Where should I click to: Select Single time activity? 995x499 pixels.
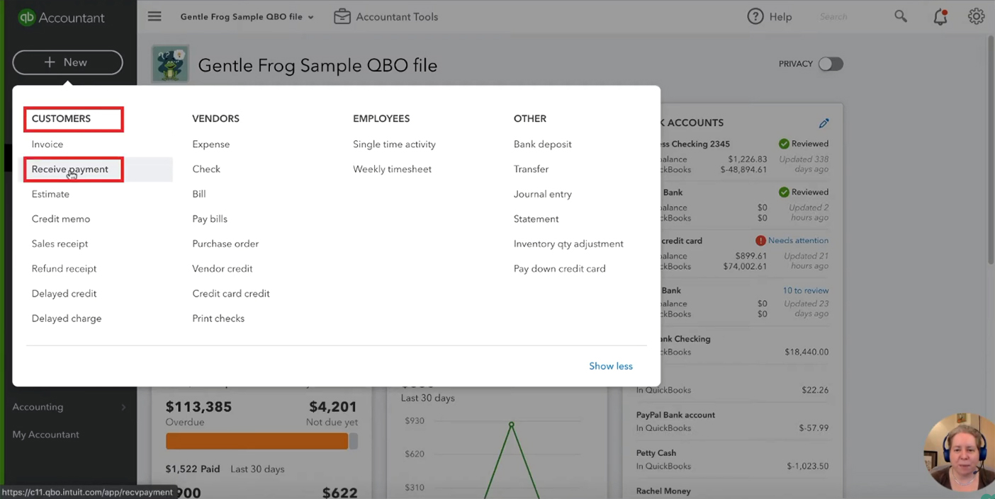tap(394, 144)
